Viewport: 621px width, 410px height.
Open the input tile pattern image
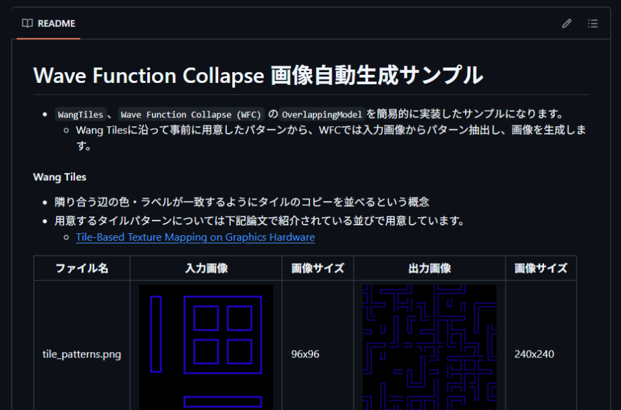point(206,347)
